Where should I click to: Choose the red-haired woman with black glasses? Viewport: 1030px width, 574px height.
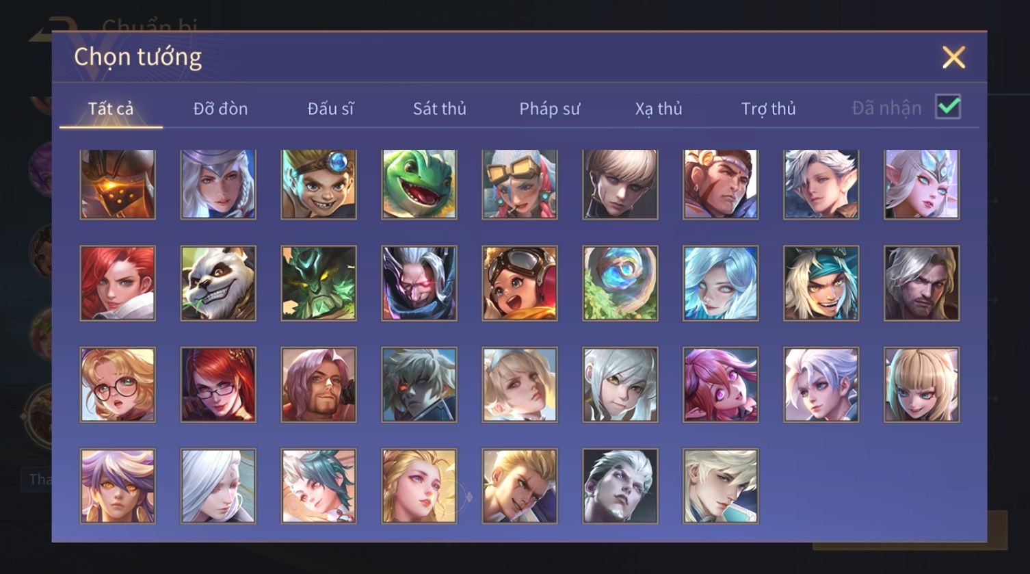click(218, 384)
